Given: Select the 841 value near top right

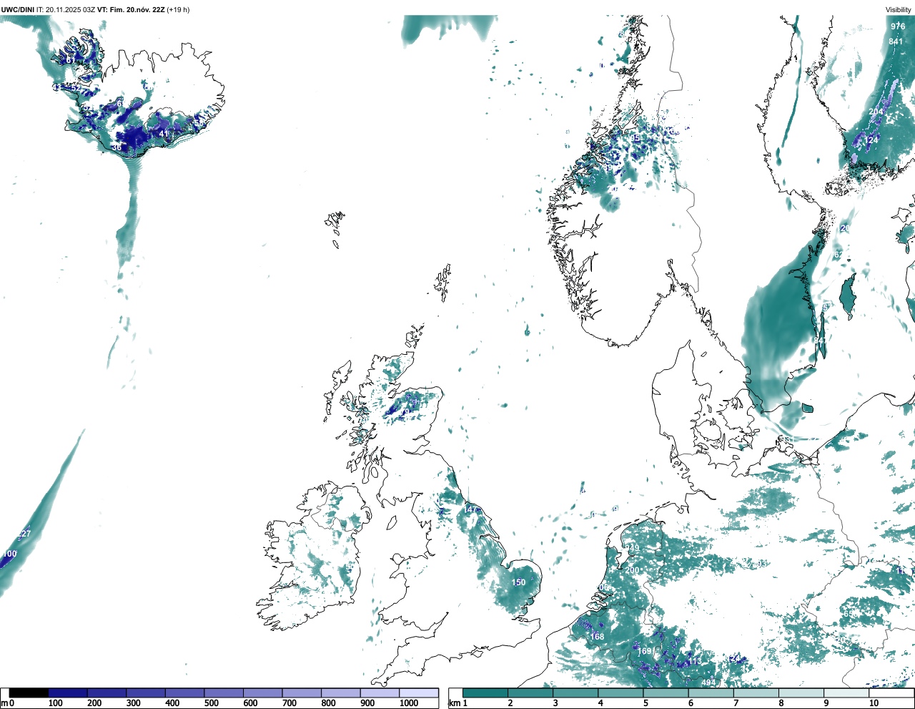Looking at the screenshot, I should pyautogui.click(x=896, y=41).
